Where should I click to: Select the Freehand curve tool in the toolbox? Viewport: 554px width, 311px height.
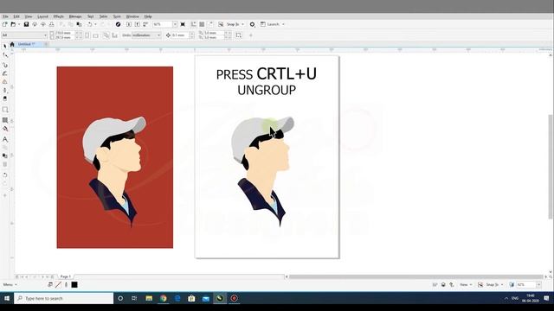[x=5, y=66]
